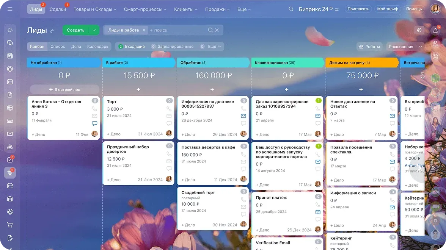Open the chat icon in the left sidebar
The width and height of the screenshot is (446, 250).
(x=9, y=42)
